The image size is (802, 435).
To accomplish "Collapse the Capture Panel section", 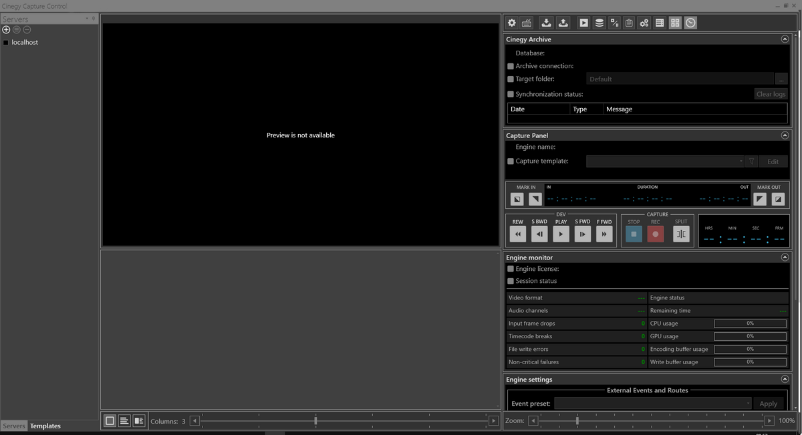I will 785,135.
